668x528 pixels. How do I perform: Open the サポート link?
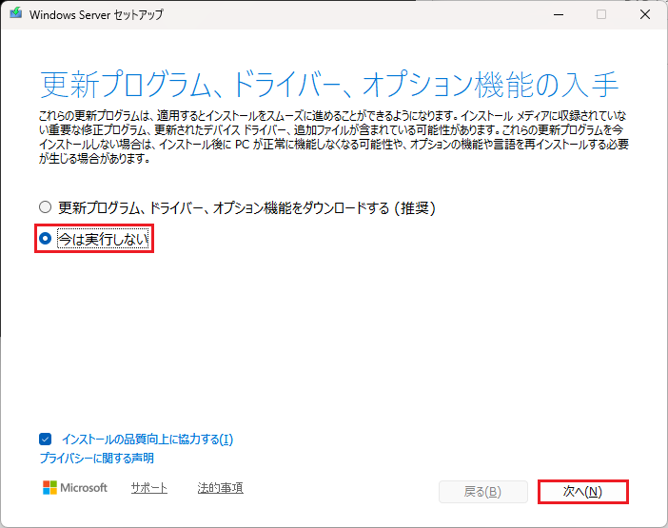click(148, 488)
